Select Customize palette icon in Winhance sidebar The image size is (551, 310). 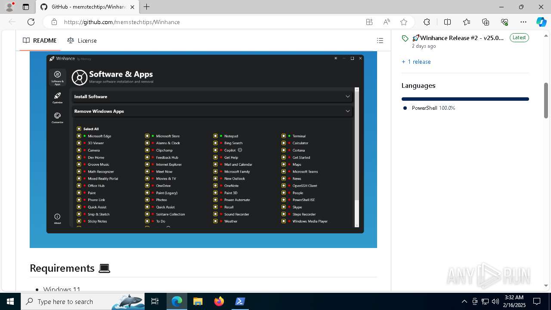(x=57, y=117)
